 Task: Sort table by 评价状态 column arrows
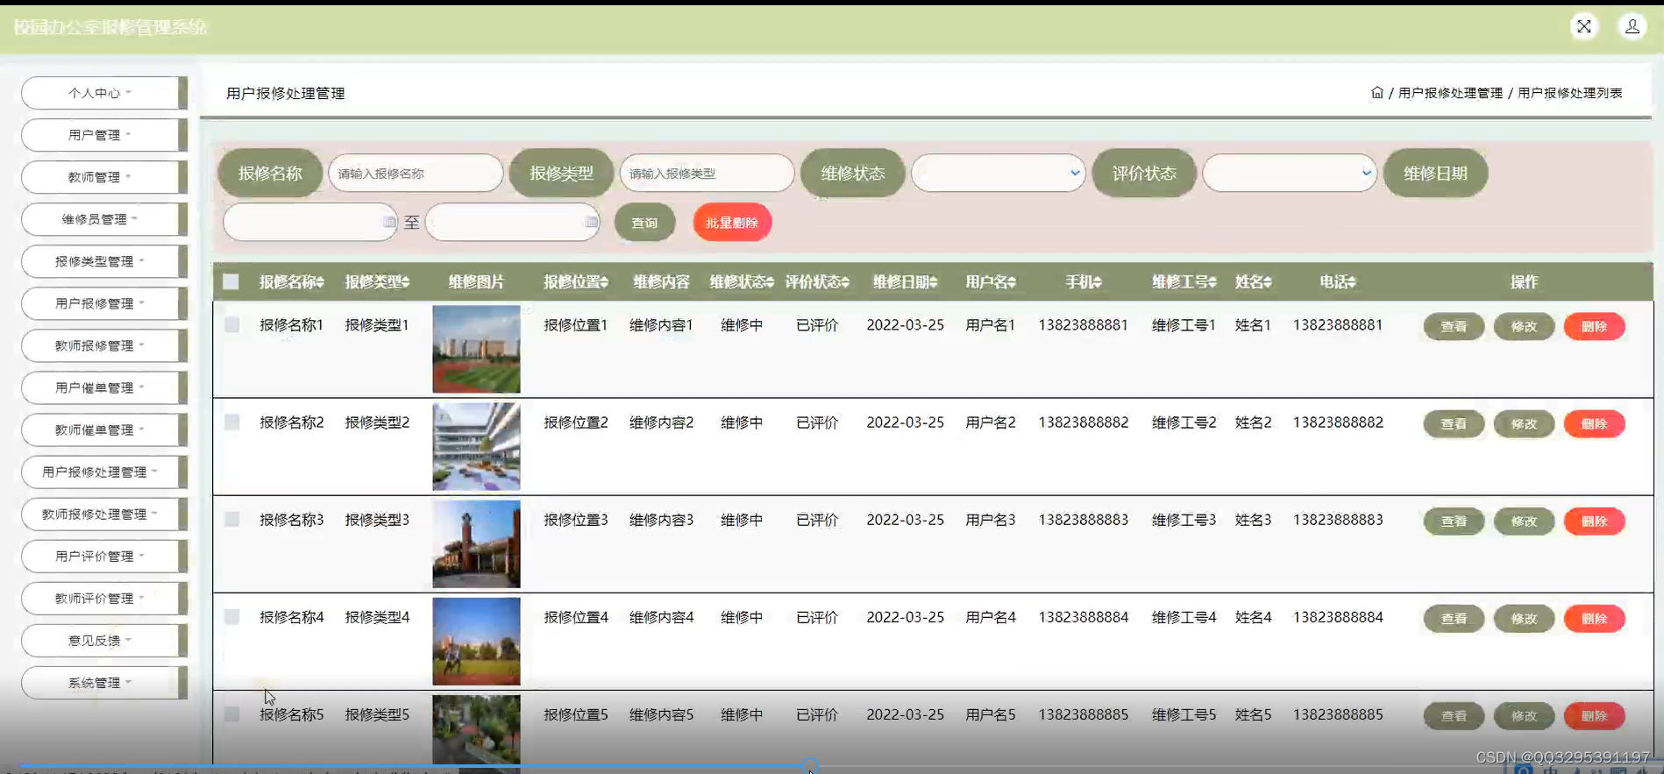(845, 282)
